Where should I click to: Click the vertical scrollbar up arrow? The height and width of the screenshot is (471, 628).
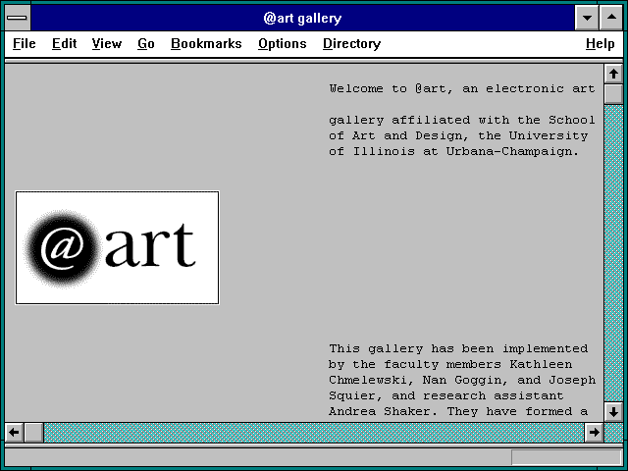click(613, 75)
